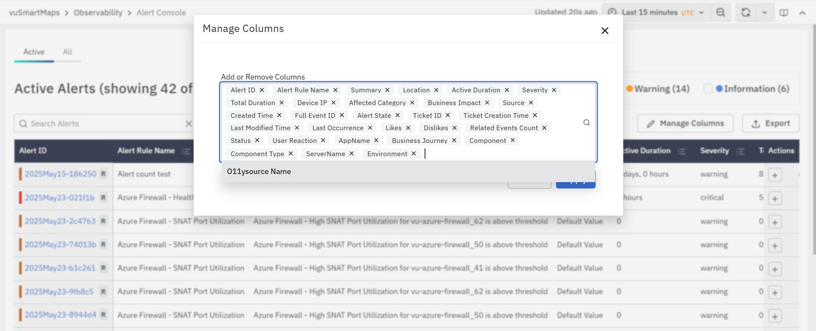Remove the Environment column tag
The image size is (816, 331).
pos(414,154)
